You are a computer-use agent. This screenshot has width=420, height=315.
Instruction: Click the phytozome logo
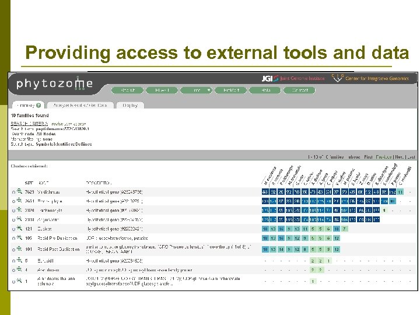pyautogui.click(x=54, y=83)
